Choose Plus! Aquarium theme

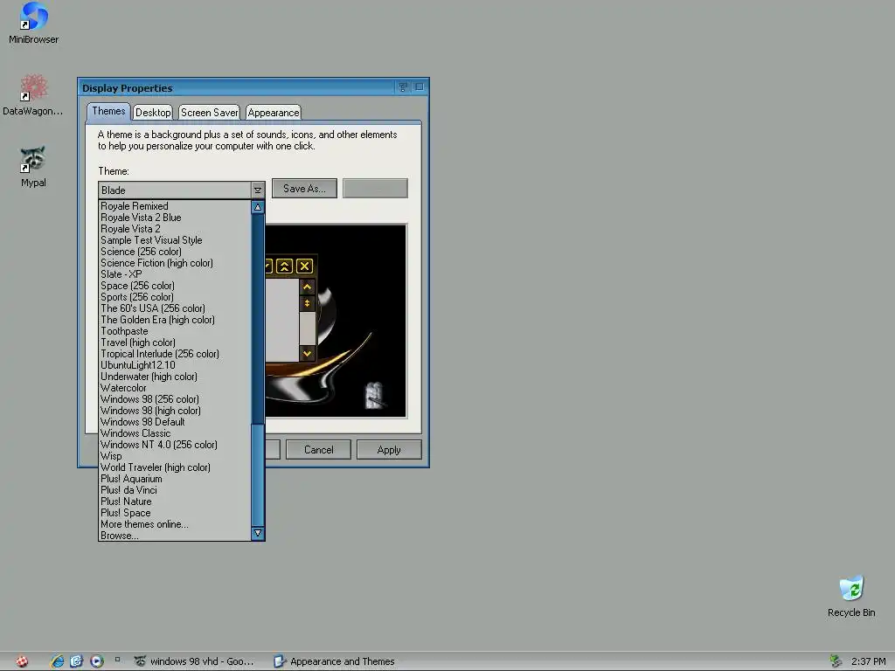(175, 479)
